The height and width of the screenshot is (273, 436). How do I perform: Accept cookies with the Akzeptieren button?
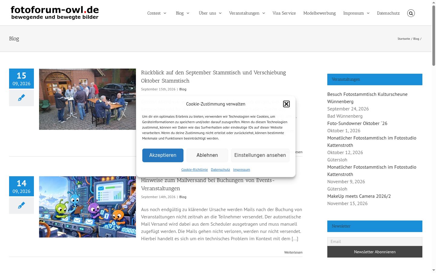(163, 155)
